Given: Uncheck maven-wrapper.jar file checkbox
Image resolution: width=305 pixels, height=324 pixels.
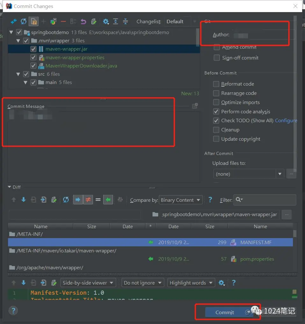Looking at the screenshot, I should pos(33,49).
